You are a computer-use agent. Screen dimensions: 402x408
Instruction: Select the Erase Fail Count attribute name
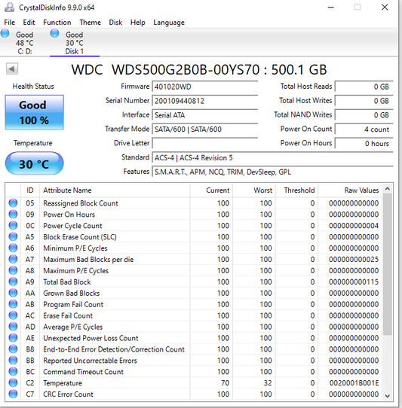point(68,315)
